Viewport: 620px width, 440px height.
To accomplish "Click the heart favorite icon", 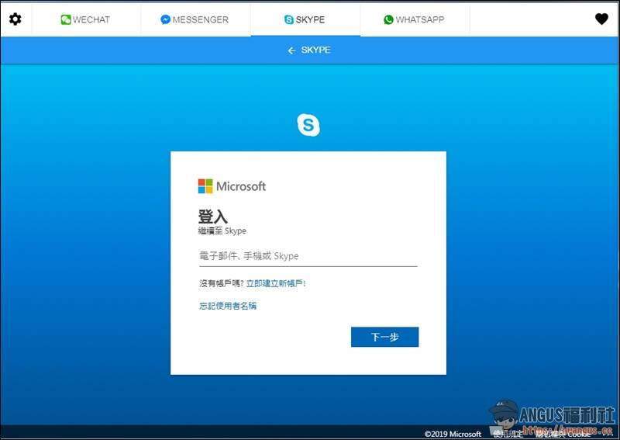I will click(601, 19).
